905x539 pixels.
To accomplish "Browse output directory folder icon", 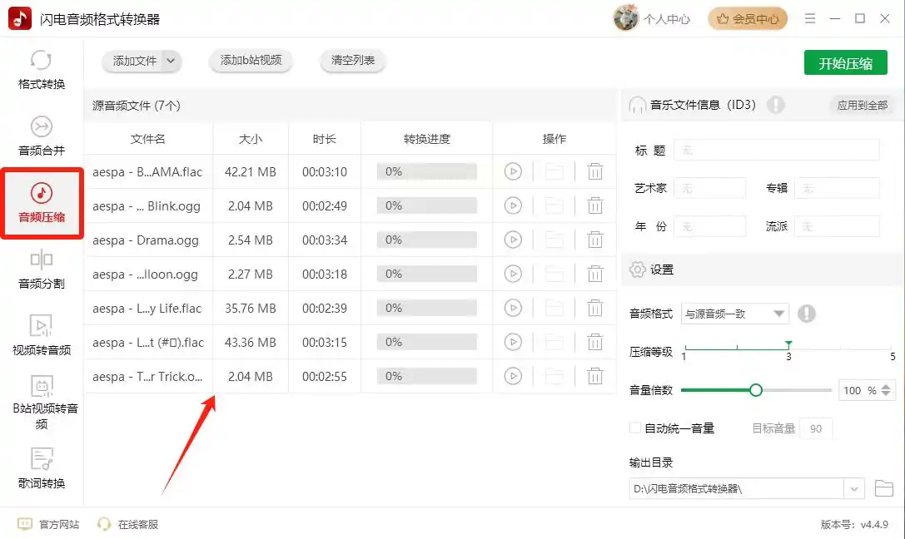I will click(x=883, y=488).
